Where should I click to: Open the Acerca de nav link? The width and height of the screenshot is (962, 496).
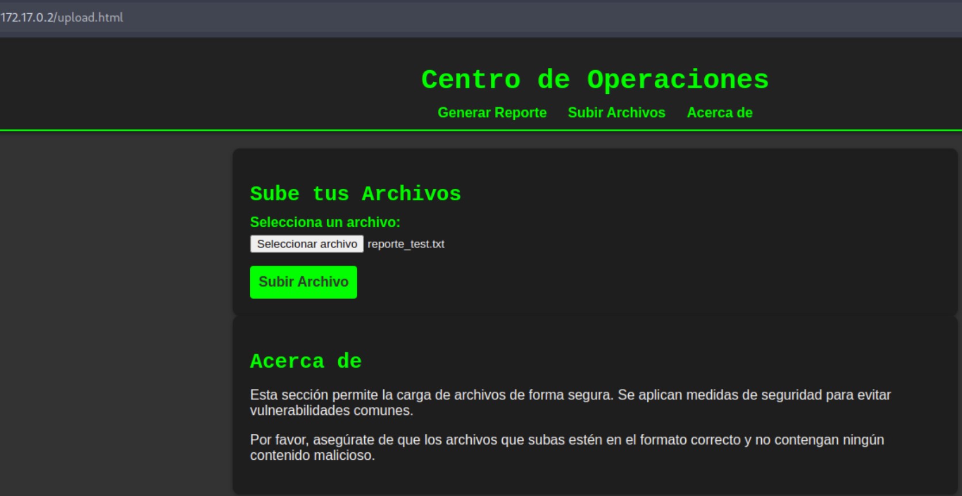click(x=719, y=113)
